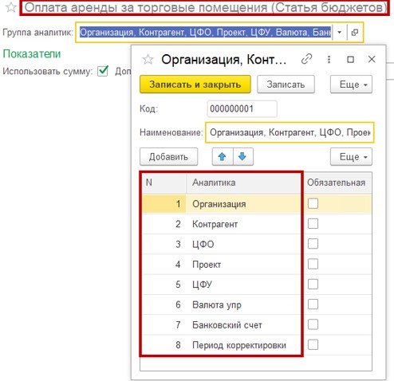
Task: Select the 'Валюта упр' table row
Action: coord(257,304)
